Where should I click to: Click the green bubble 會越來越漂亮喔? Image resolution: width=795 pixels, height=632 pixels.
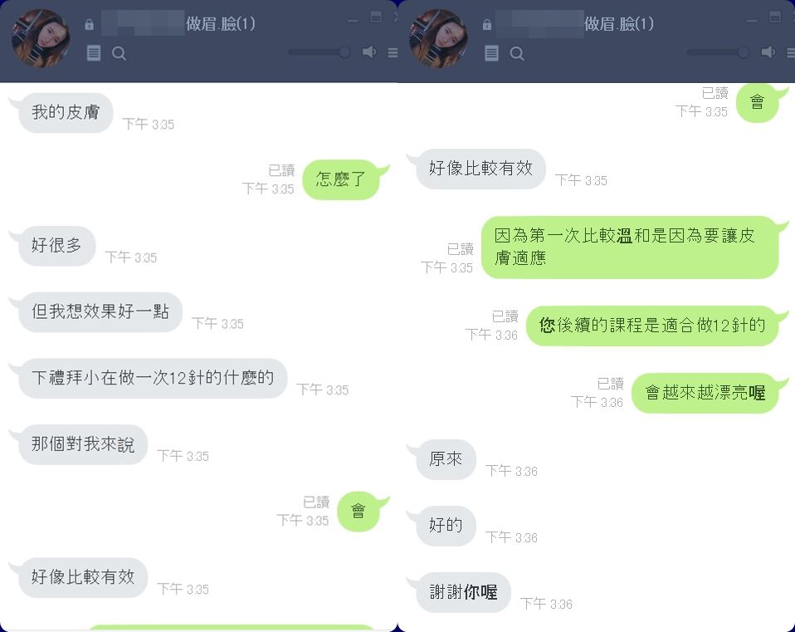(705, 393)
